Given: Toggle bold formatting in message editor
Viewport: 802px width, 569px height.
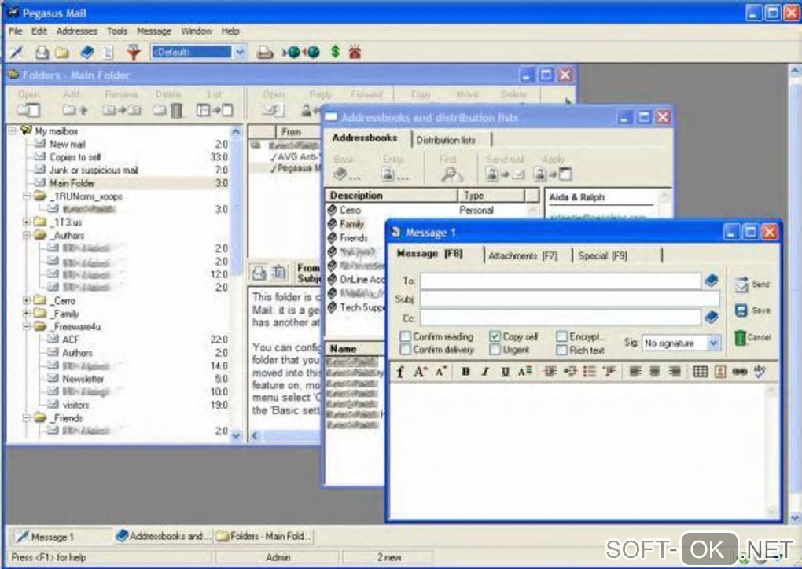Looking at the screenshot, I should click(x=465, y=372).
